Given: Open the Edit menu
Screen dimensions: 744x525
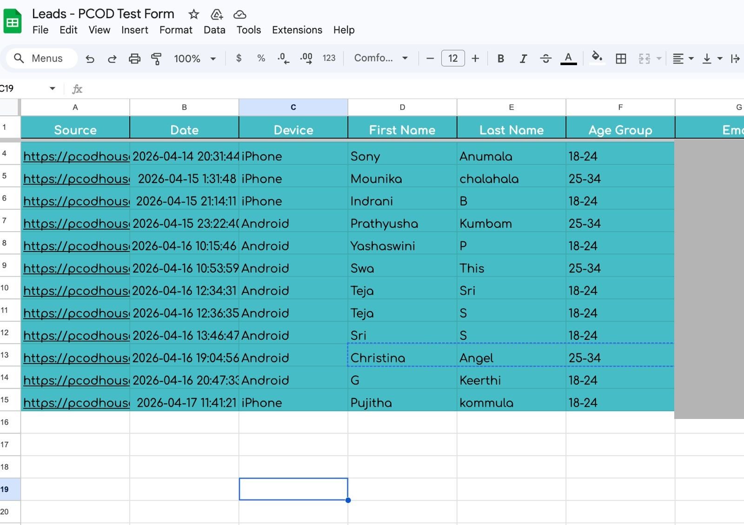Looking at the screenshot, I should click(68, 30).
